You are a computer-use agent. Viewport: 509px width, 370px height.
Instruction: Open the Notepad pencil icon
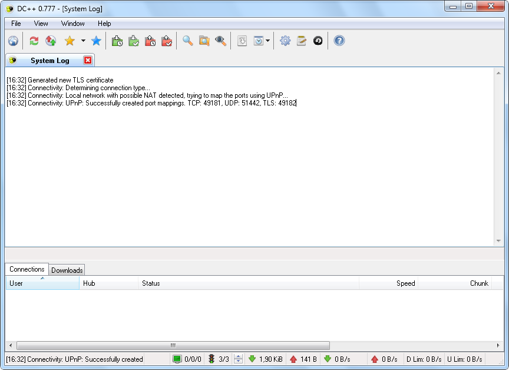302,41
